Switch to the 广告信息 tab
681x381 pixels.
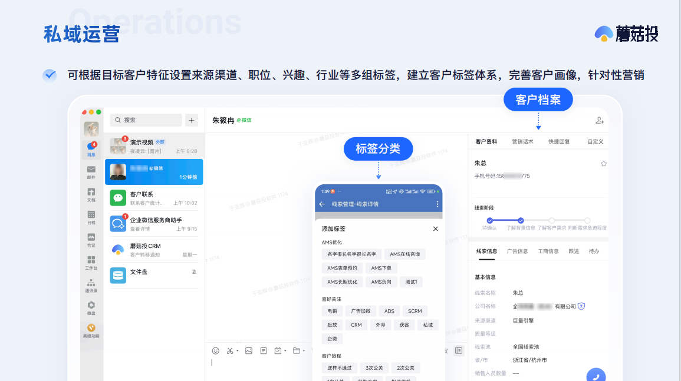(x=518, y=251)
